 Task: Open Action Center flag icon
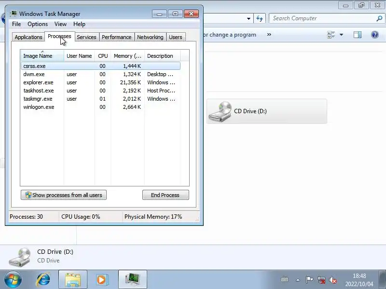coord(309,279)
